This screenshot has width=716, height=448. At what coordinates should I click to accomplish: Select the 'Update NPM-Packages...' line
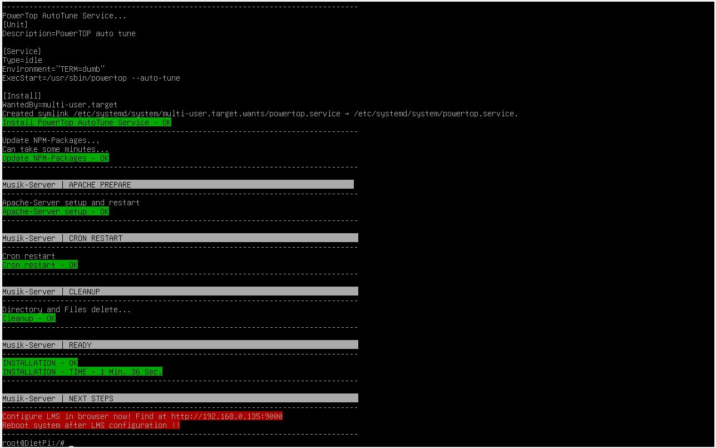[51, 140]
